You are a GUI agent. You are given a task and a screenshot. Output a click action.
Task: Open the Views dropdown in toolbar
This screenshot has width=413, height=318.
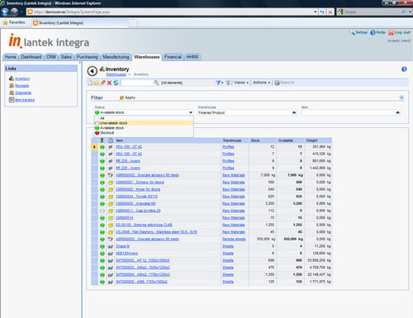[241, 83]
